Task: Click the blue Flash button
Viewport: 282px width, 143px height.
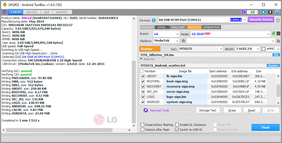Action: 265,127
